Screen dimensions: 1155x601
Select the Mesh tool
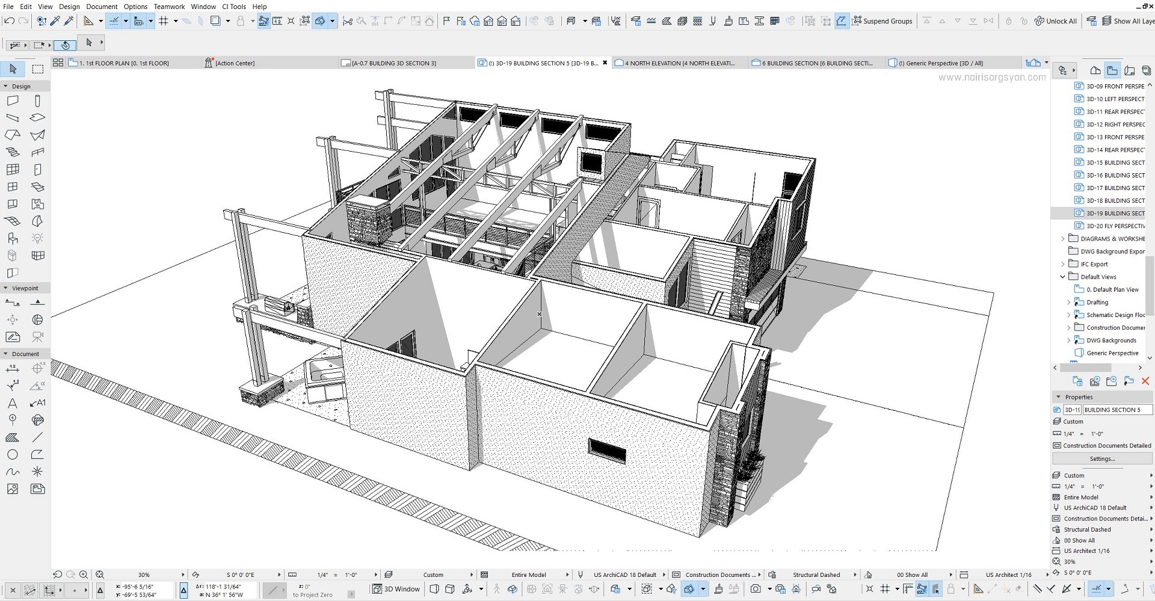[13, 221]
